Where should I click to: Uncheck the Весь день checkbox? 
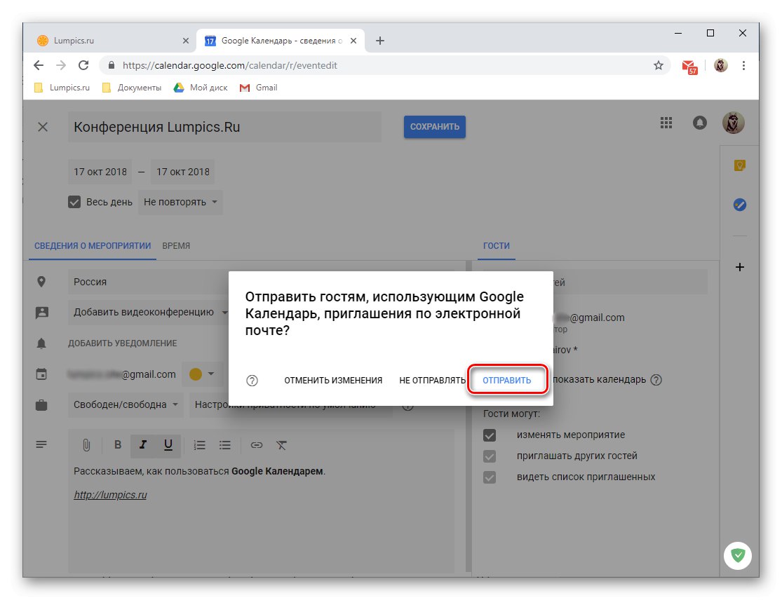coord(74,201)
